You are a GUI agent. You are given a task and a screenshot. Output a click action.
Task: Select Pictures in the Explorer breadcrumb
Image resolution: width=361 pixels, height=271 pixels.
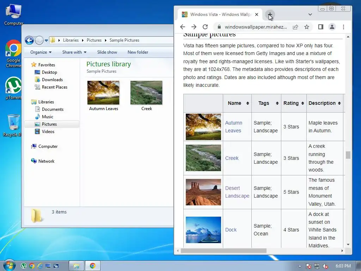point(94,40)
